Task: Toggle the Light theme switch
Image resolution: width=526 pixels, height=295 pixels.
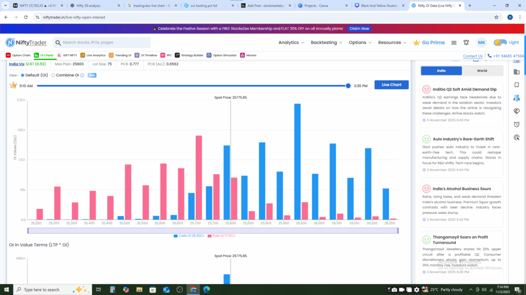Action: click(500, 43)
